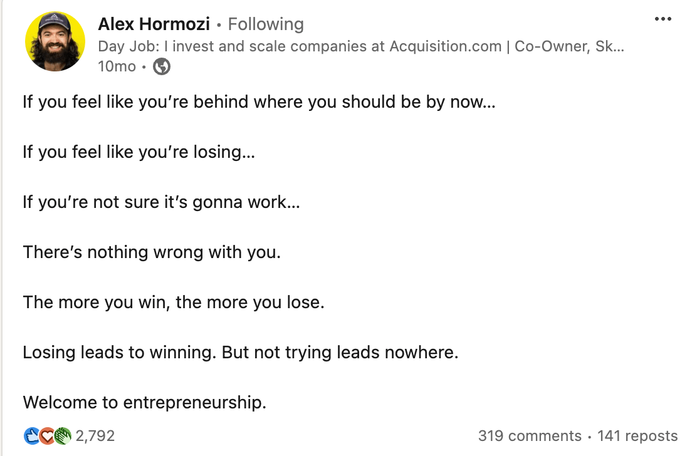Open the 319 comments link
This screenshot has width=697, height=456.
[530, 435]
